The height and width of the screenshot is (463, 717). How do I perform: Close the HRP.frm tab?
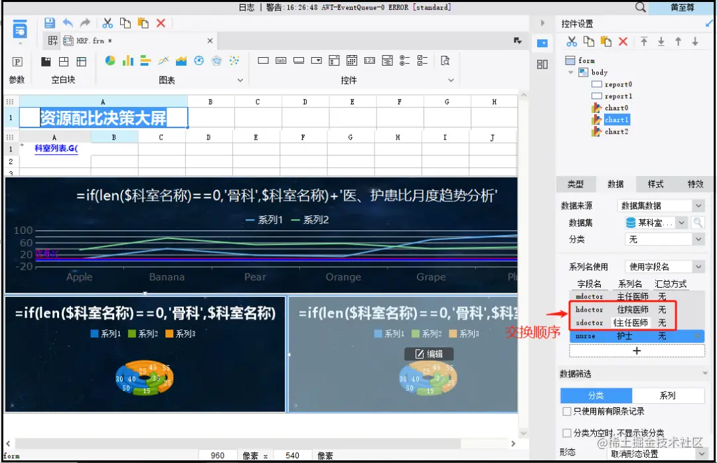tap(210, 41)
